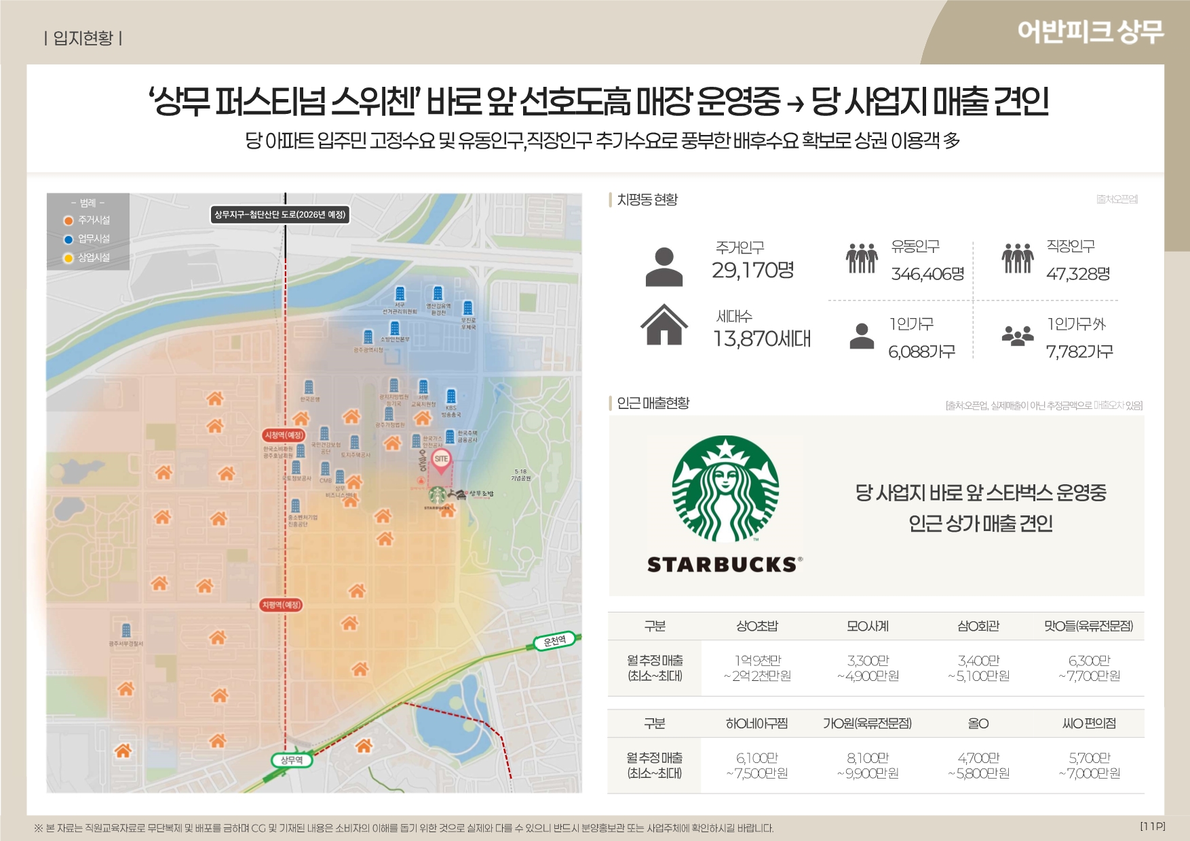Click the 6,088가구 single household value
The height and width of the screenshot is (841, 1190).
922,351
